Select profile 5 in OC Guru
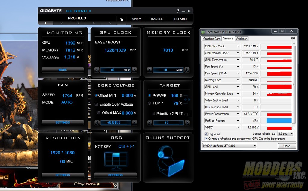The height and width of the screenshot is (191, 308). (x=109, y=23)
